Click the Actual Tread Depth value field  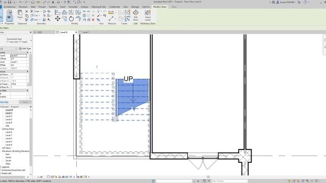19,84
